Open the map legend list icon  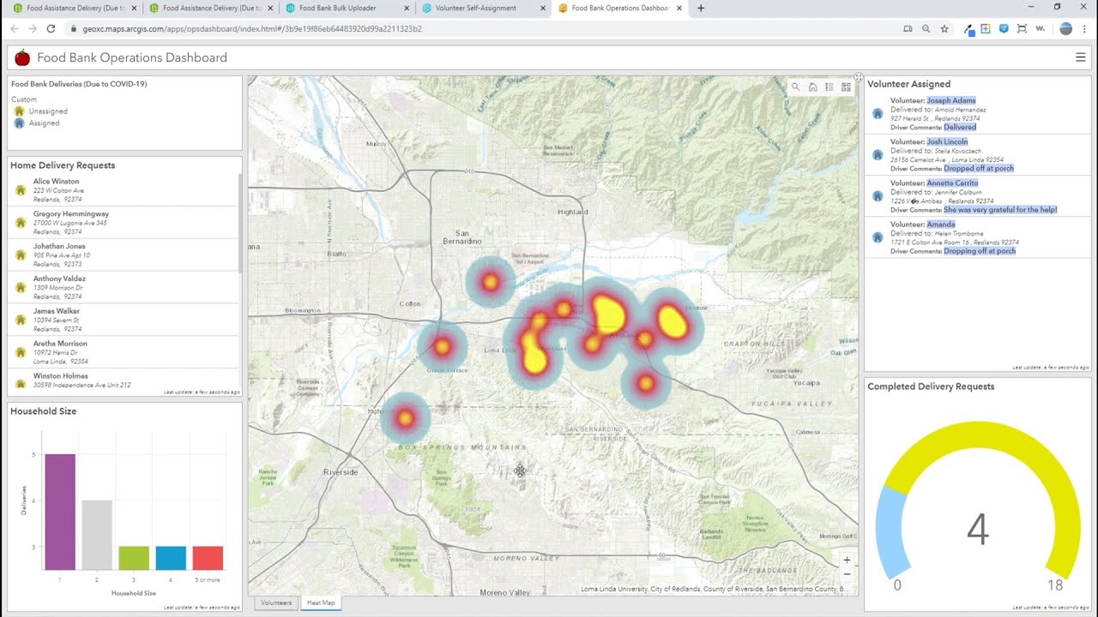point(830,87)
